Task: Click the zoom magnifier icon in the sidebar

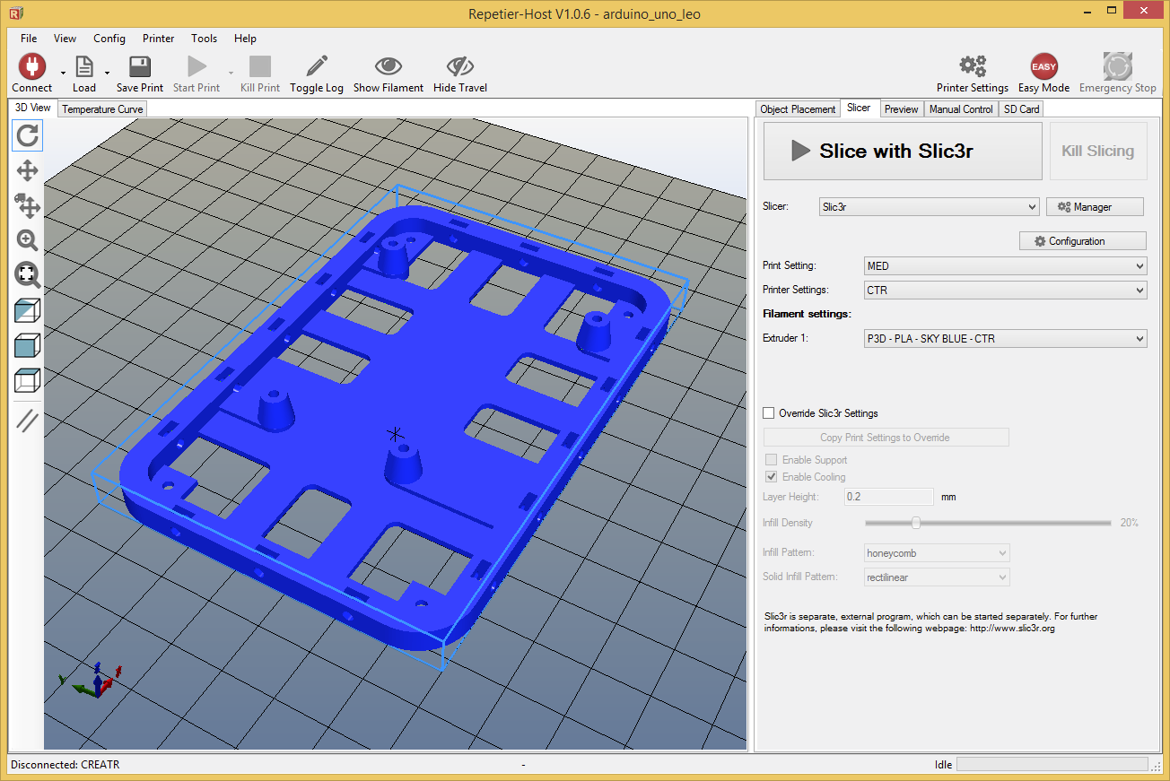Action: tap(26, 240)
